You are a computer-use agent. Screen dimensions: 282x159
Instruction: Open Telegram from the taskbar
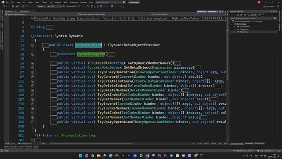coord(171,155)
